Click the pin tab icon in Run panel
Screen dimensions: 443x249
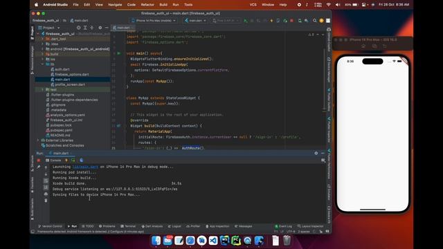(39, 167)
